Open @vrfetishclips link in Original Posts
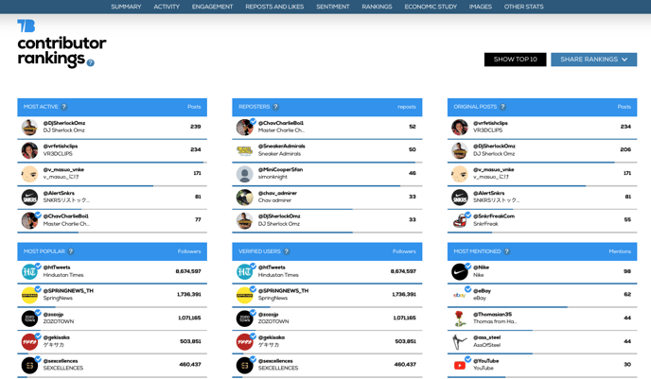Image resolution: width=651 pixels, height=379 pixels. tap(490, 123)
